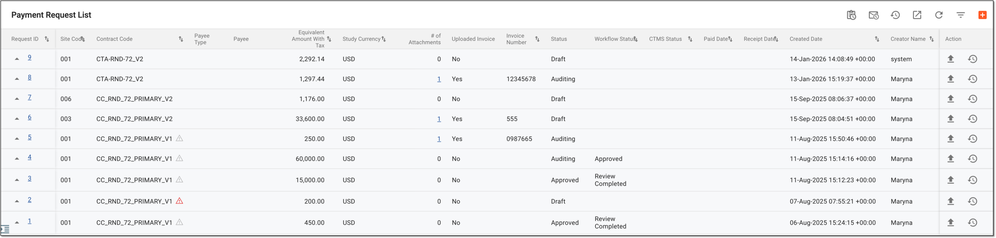Click upload icon for request 7
This screenshot has width=996, height=238.
pos(951,99)
